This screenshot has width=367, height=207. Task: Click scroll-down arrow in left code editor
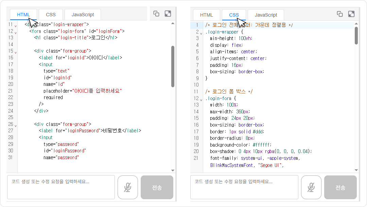click(x=173, y=170)
